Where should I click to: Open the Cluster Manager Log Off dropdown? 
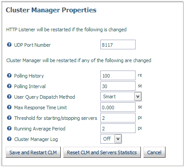(x=111, y=139)
